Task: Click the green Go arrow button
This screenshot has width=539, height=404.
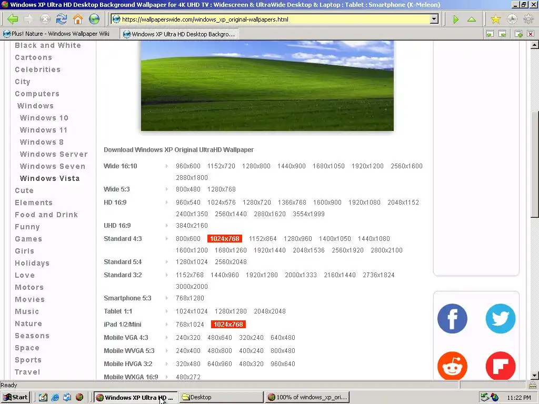Action: pyautogui.click(x=456, y=19)
